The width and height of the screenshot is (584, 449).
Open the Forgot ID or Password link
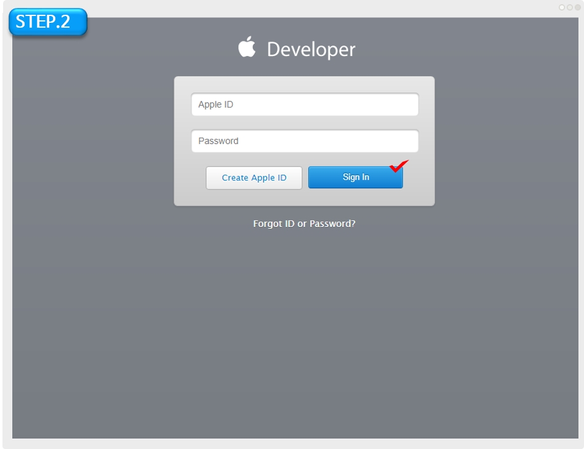[304, 224]
